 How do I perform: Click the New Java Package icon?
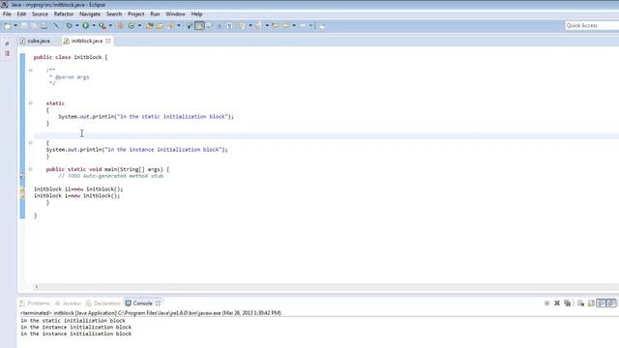pos(120,26)
